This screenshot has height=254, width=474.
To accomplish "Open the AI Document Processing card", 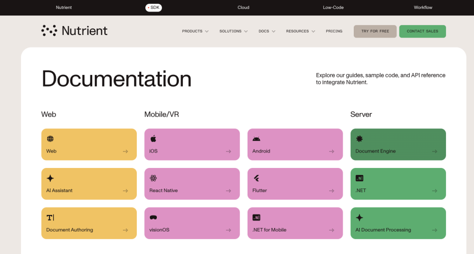I will tap(398, 223).
